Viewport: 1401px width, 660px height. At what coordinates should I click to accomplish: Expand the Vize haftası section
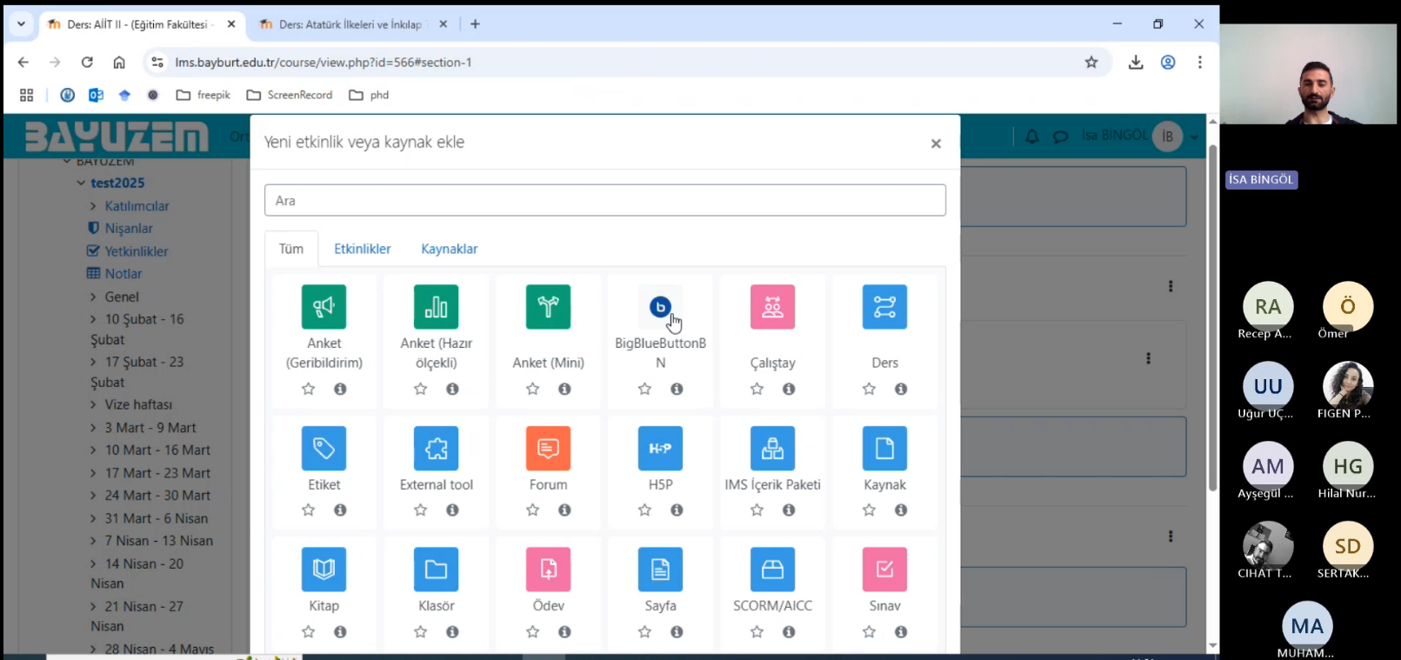[x=93, y=405]
